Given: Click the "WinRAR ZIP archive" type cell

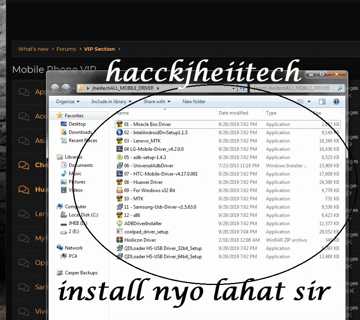Looking at the screenshot, I should (286, 240).
